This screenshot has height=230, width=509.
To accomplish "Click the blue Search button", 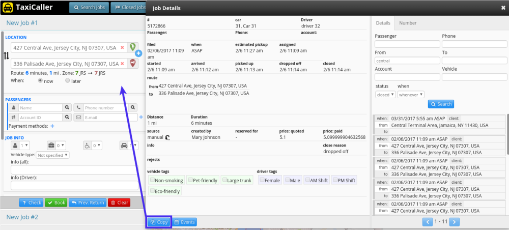I will coord(441,104).
